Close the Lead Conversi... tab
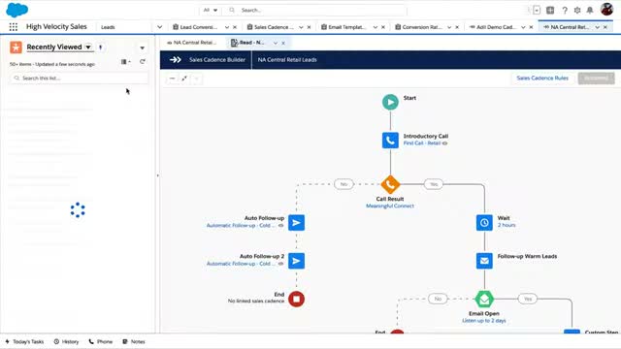The height and width of the screenshot is (349, 621). pos(235,27)
